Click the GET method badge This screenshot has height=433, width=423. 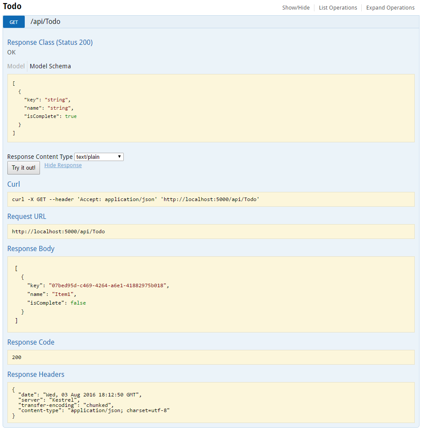click(x=13, y=21)
